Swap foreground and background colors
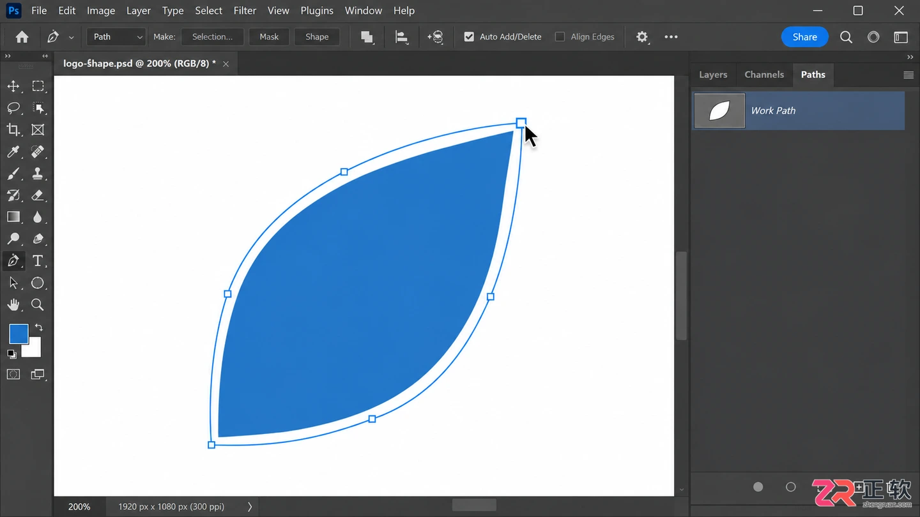Screen dimensions: 920x517 tap(39, 327)
